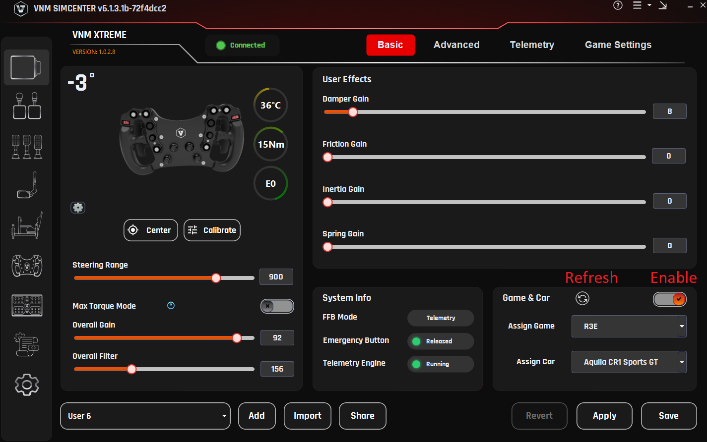707x442 pixels.
Task: Click the temperature 36°C gauge
Action: 270,105
